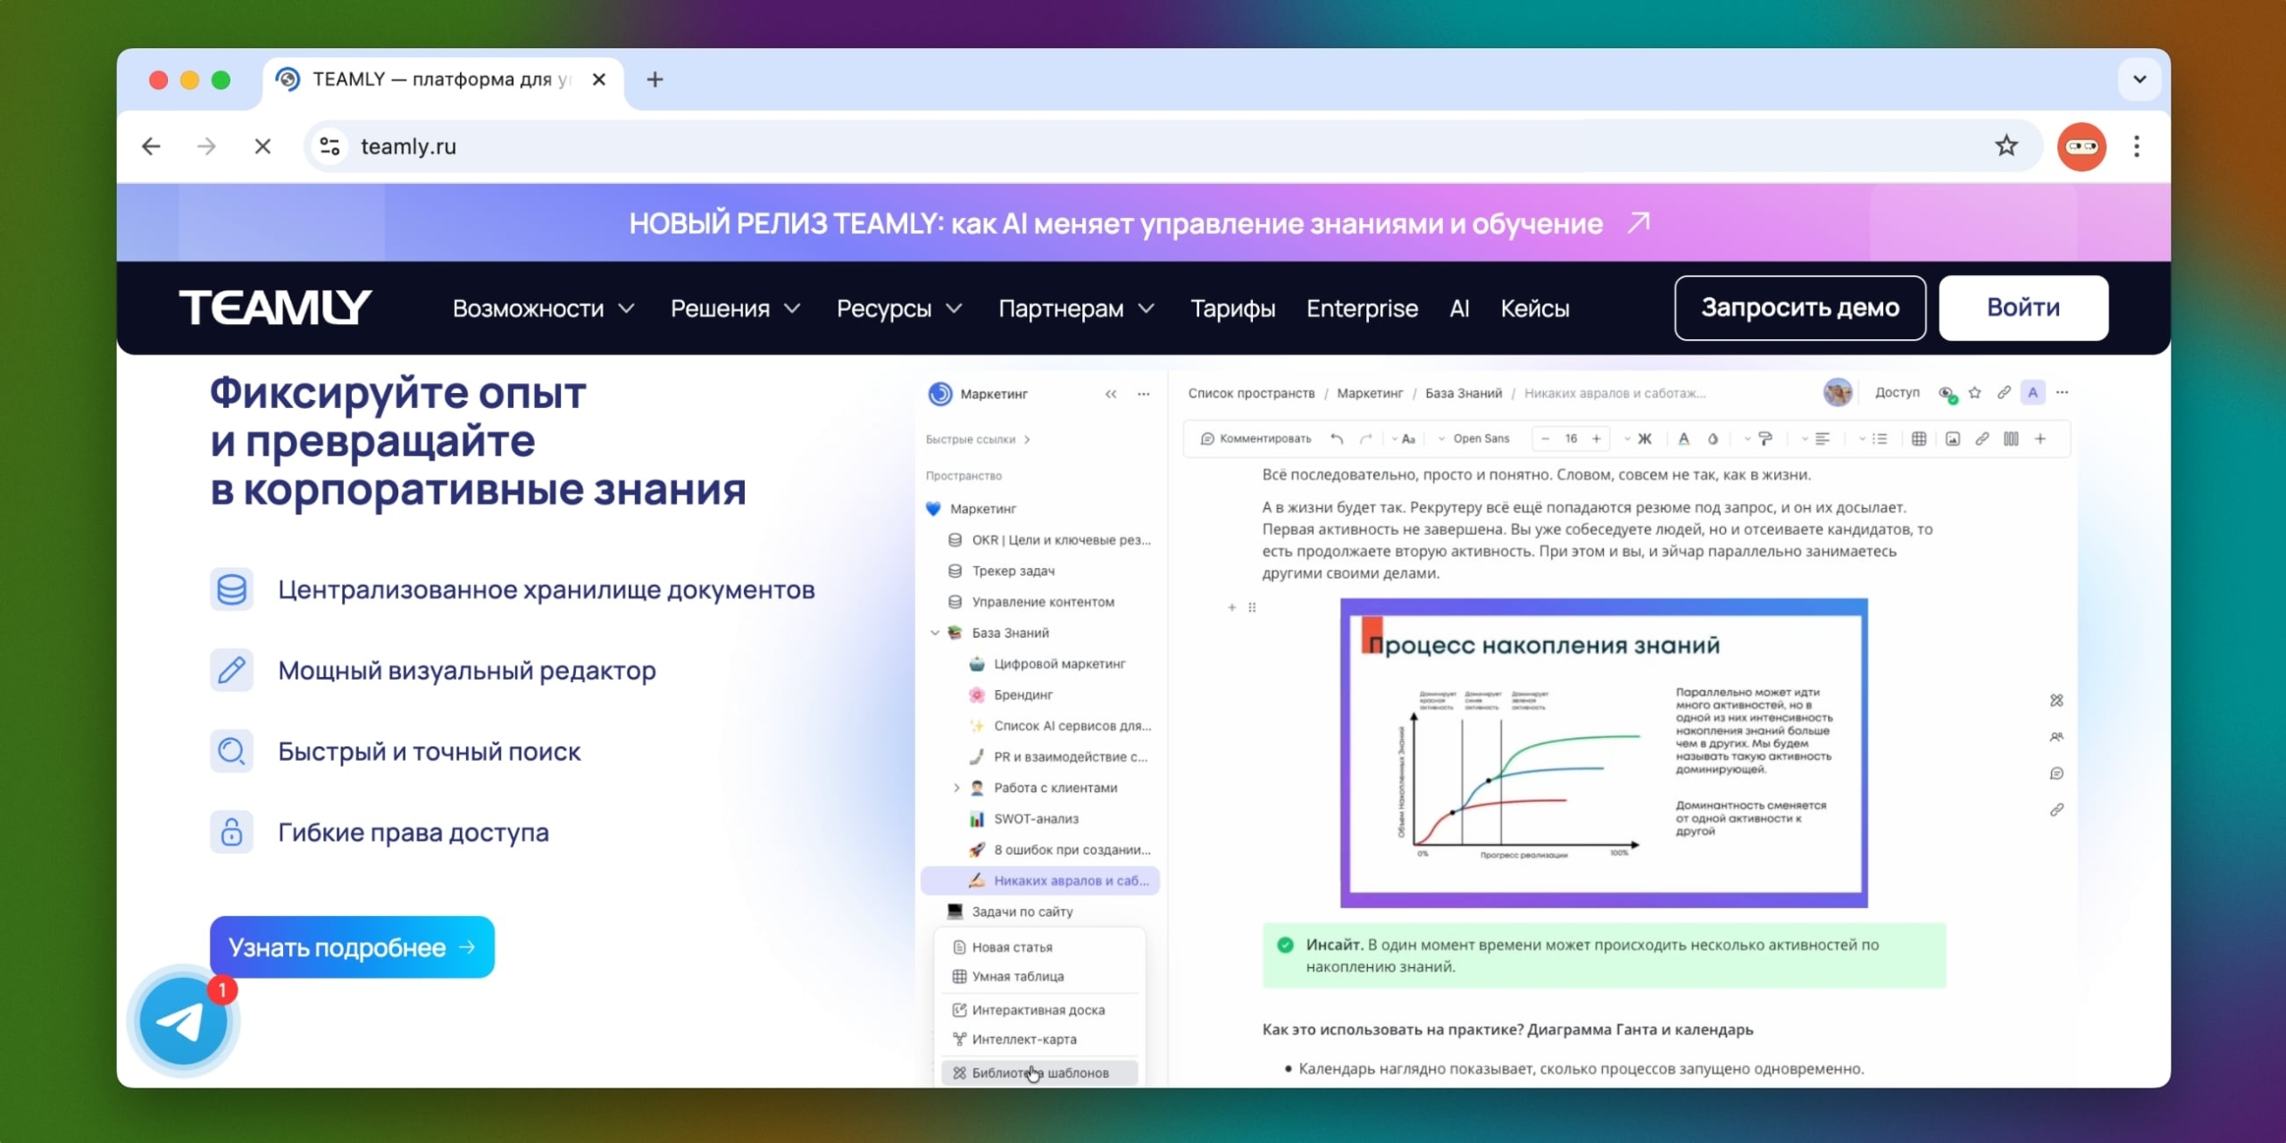Collapse the Маркетинг sidebar with double chevron
2286x1143 pixels.
point(1111,394)
